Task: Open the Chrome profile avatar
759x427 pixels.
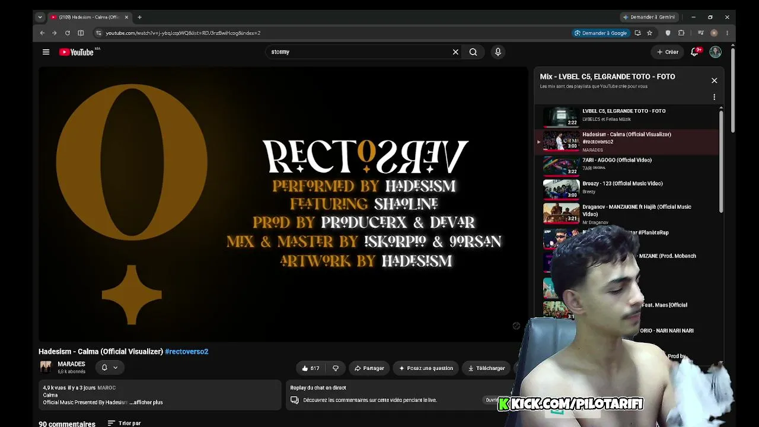Action: [714, 33]
